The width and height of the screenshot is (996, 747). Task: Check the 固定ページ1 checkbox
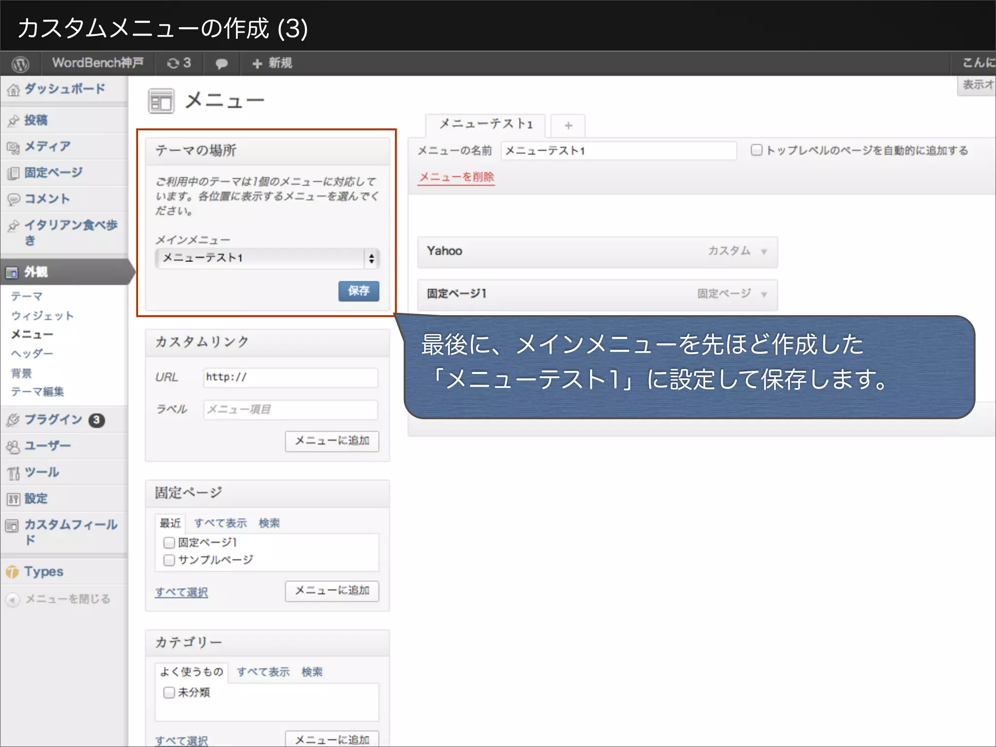169,543
